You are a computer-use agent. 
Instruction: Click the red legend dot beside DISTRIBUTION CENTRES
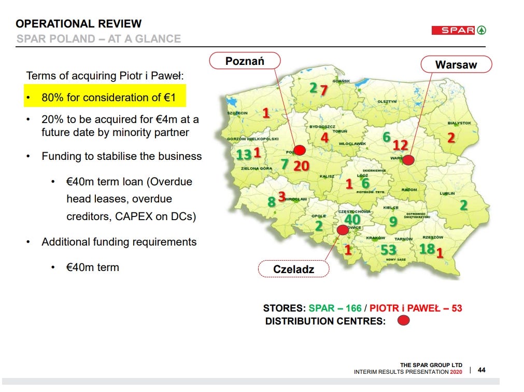(403, 320)
